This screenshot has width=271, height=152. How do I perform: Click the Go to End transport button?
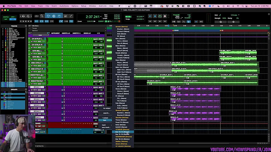pos(165,21)
